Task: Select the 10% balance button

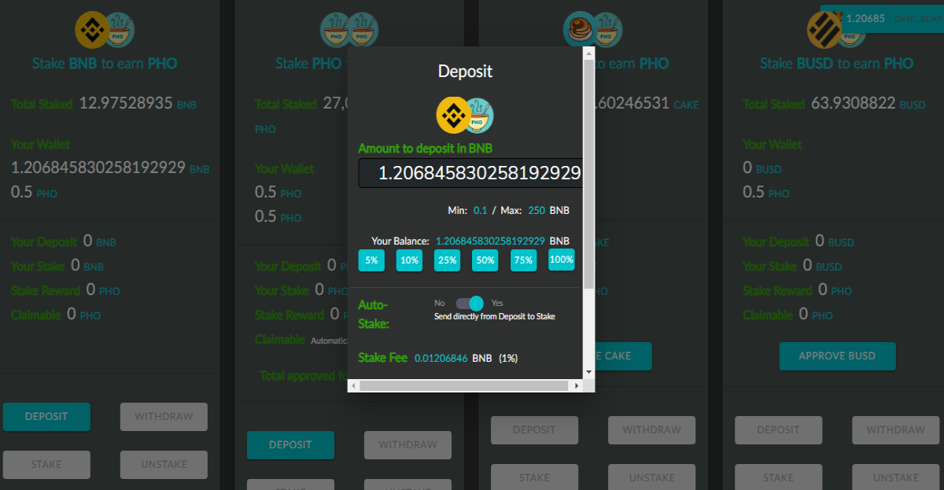Action: click(409, 260)
